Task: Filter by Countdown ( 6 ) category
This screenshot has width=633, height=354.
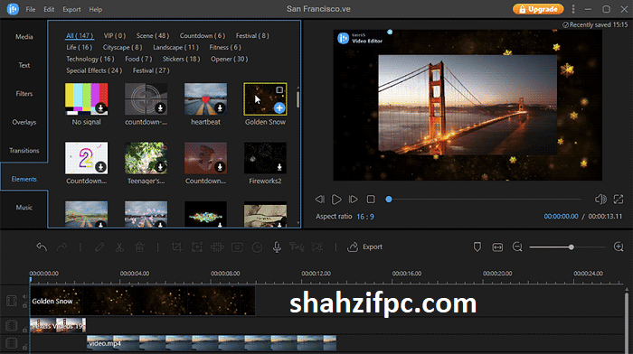Action: click(x=203, y=35)
